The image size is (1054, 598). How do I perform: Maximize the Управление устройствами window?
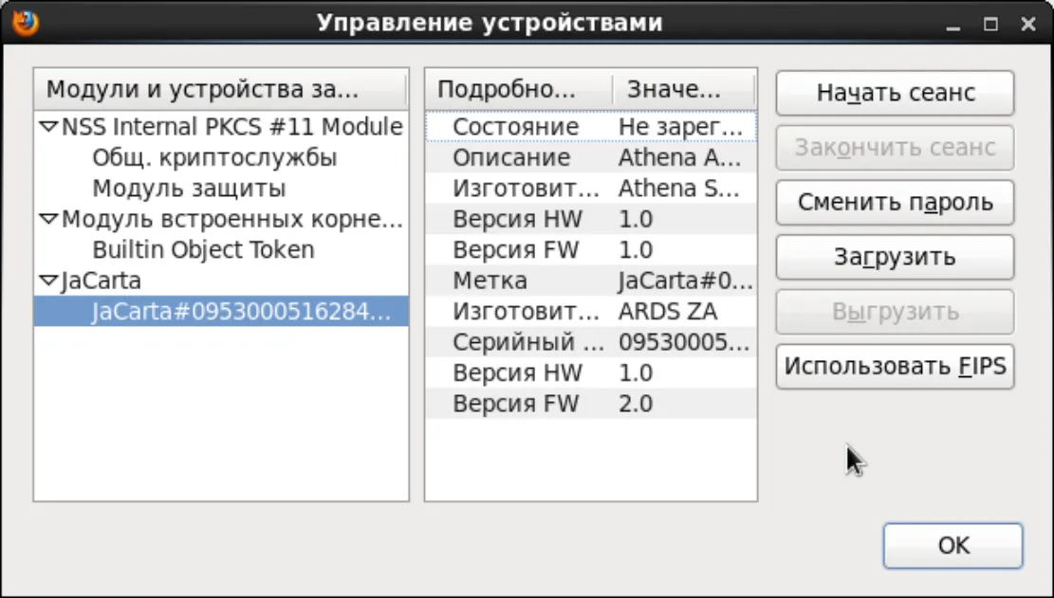tap(990, 24)
